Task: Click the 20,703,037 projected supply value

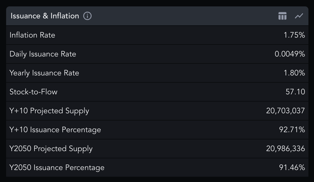Action: tap(286, 111)
